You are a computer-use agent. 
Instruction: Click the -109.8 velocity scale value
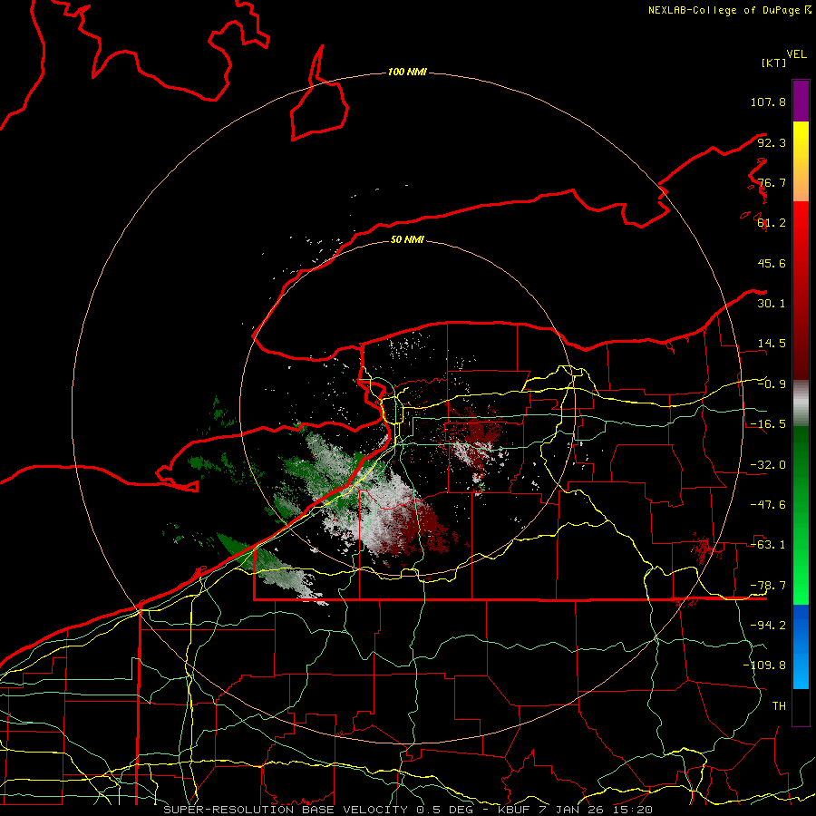(x=764, y=665)
